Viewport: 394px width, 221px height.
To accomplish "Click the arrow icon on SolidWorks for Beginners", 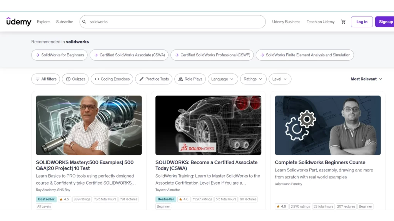I will pyautogui.click(x=37, y=55).
